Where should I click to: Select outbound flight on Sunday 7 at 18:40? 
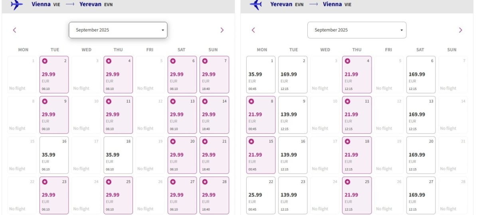(214, 75)
